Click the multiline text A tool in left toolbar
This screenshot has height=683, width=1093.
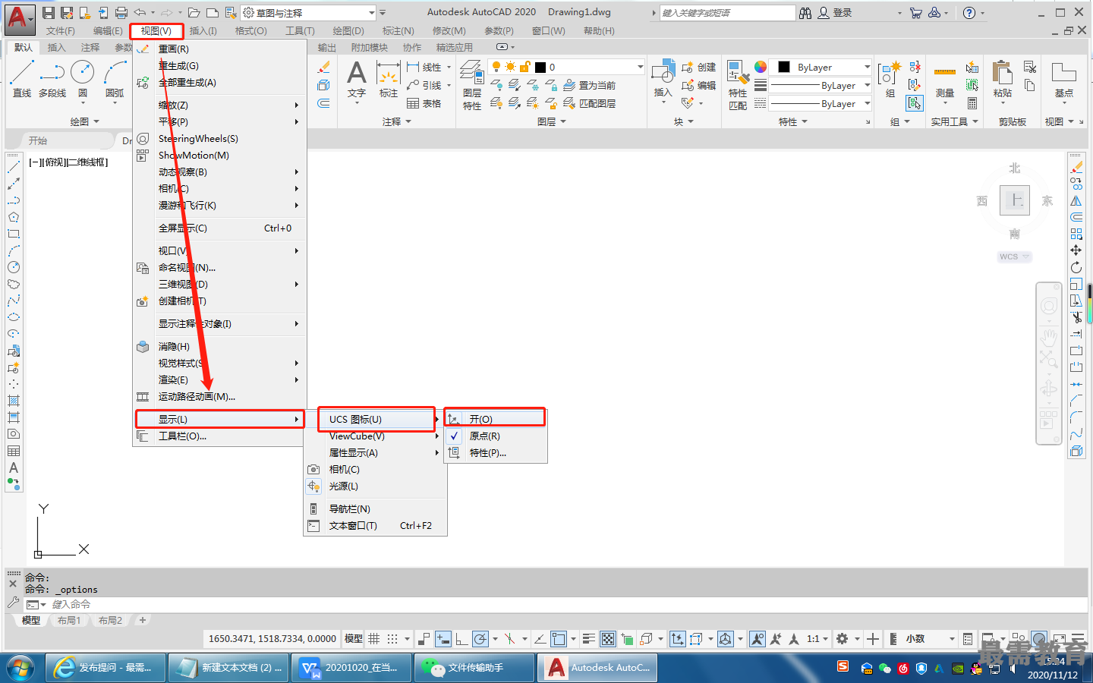point(14,467)
